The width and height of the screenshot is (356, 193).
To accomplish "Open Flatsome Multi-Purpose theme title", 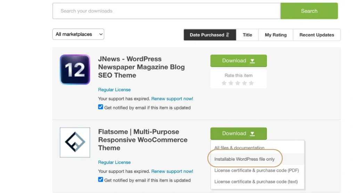I will pyautogui.click(x=143, y=140).
